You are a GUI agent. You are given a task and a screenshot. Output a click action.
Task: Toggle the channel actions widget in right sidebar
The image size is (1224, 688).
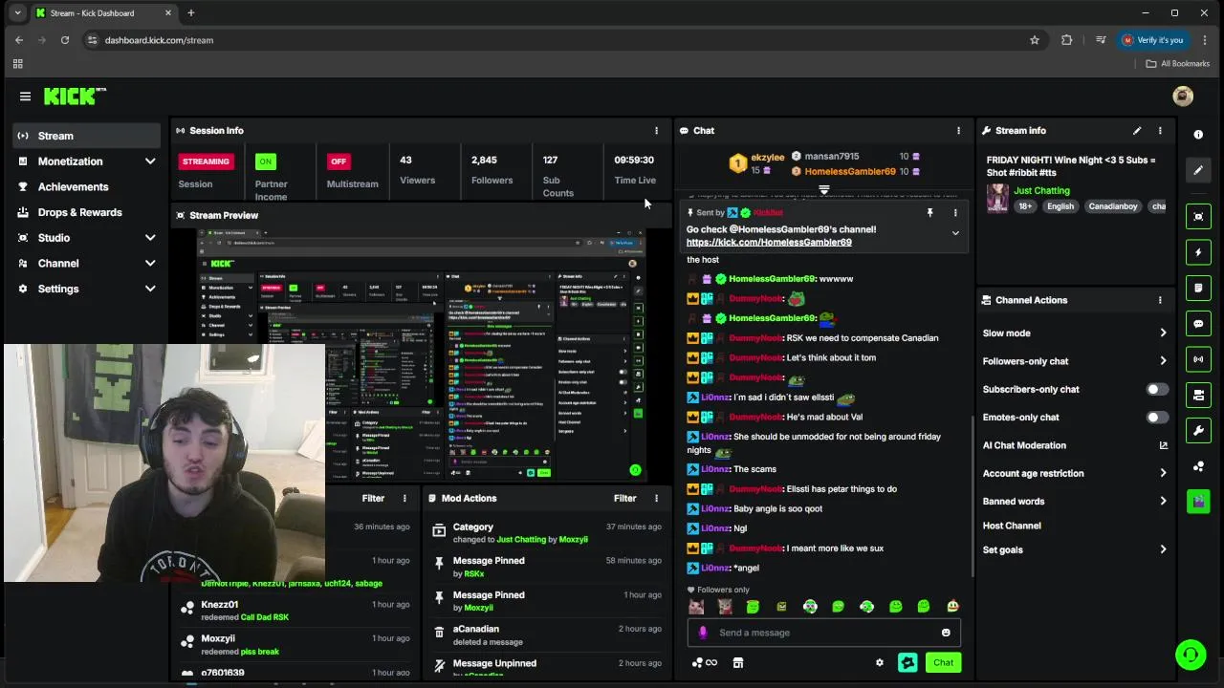pyautogui.click(x=1198, y=395)
